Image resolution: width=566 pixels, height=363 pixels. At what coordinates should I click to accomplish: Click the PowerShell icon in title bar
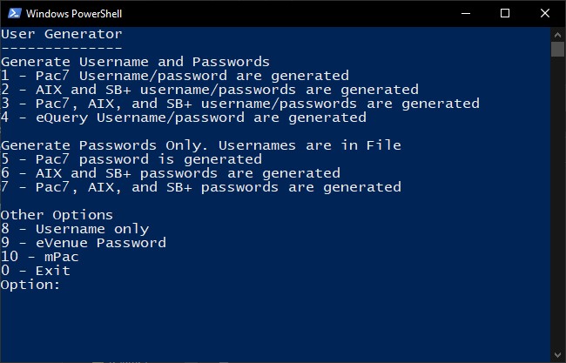click(15, 13)
